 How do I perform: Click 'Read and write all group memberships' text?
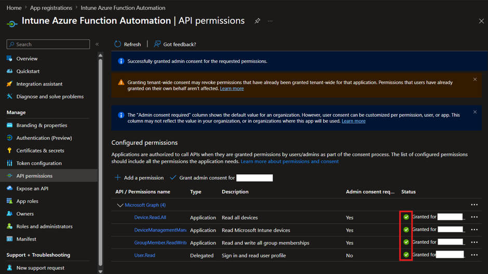[x=265, y=243]
